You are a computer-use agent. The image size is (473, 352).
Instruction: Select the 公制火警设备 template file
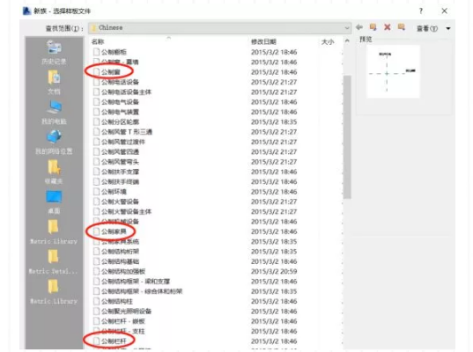116,202
